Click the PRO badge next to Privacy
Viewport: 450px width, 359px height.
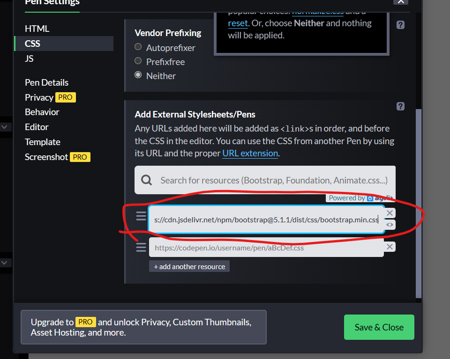[x=66, y=97]
